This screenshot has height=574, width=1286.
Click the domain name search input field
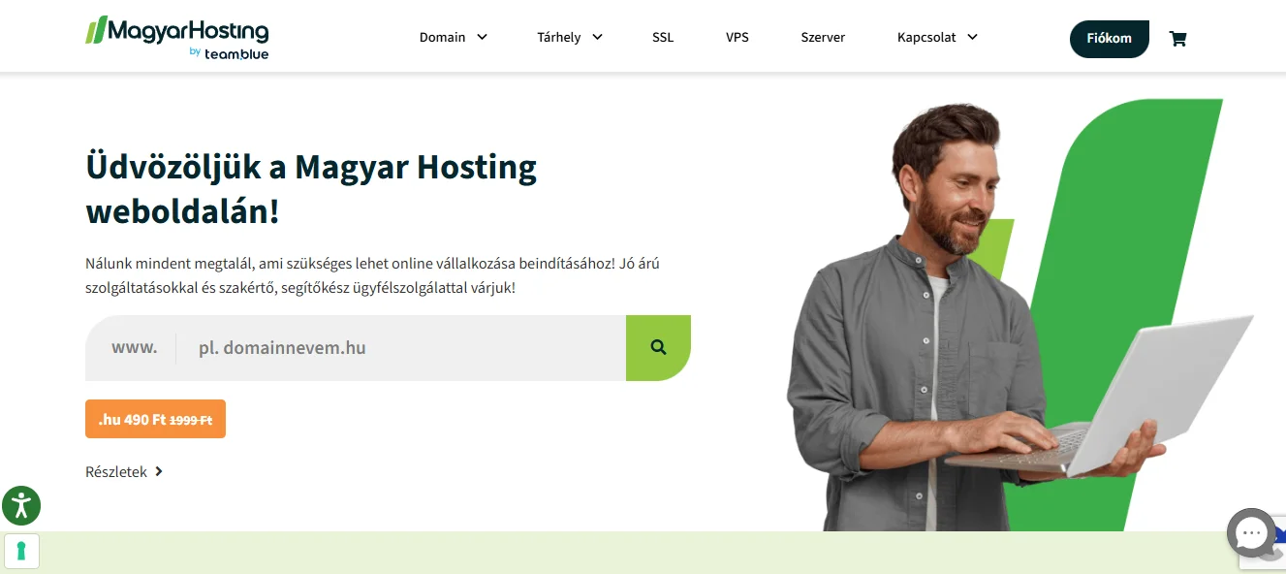tap(400, 347)
